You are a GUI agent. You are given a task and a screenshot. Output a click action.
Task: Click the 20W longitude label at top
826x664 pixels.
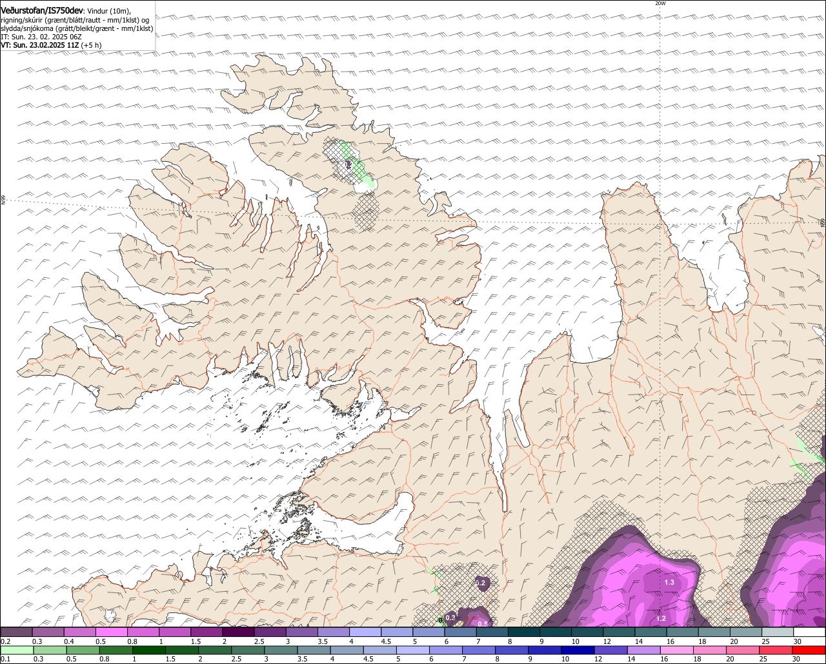pyautogui.click(x=660, y=3)
